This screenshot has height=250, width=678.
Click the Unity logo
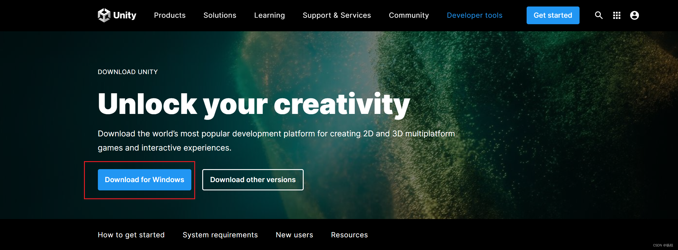tap(117, 15)
